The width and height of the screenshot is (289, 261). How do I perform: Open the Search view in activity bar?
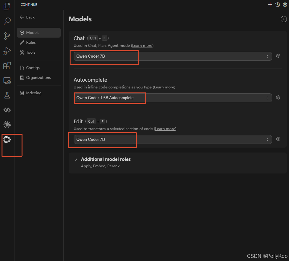[x=7, y=21]
